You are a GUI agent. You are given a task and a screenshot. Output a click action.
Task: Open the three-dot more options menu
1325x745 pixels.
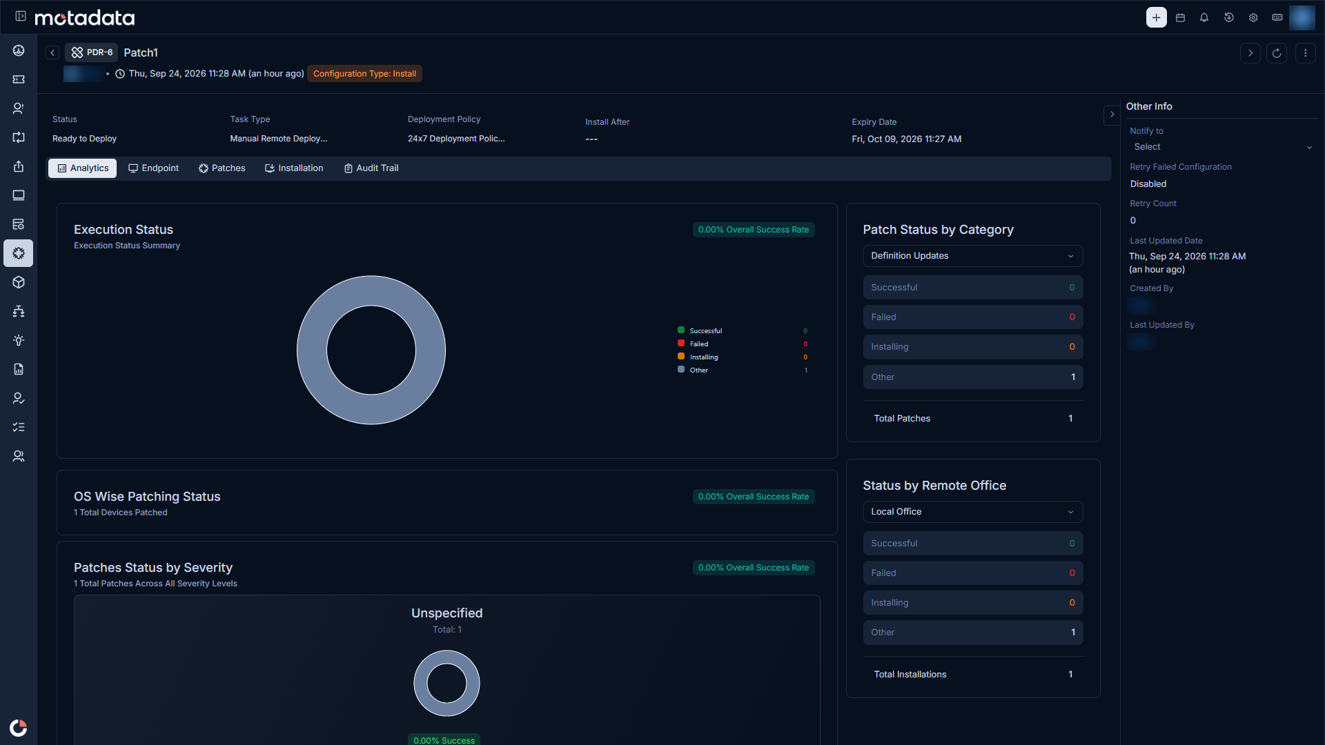tap(1305, 53)
